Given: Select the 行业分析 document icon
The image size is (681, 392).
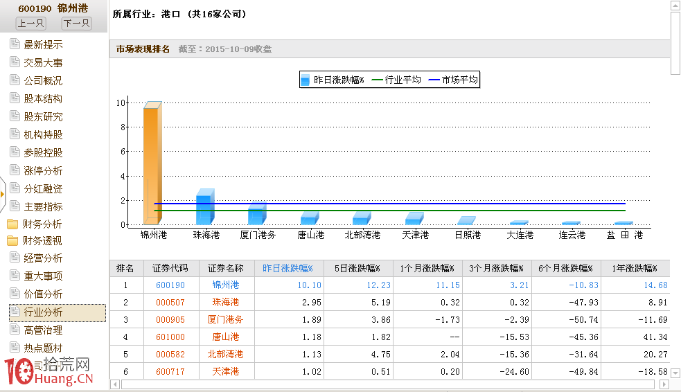Looking at the screenshot, I should [15, 312].
